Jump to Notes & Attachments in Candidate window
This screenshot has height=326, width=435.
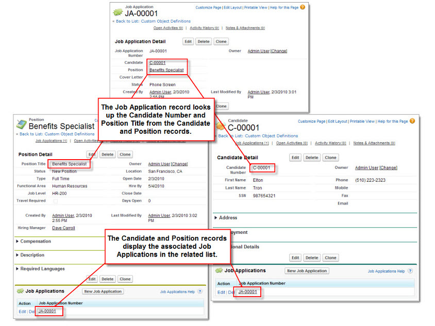point(374,143)
